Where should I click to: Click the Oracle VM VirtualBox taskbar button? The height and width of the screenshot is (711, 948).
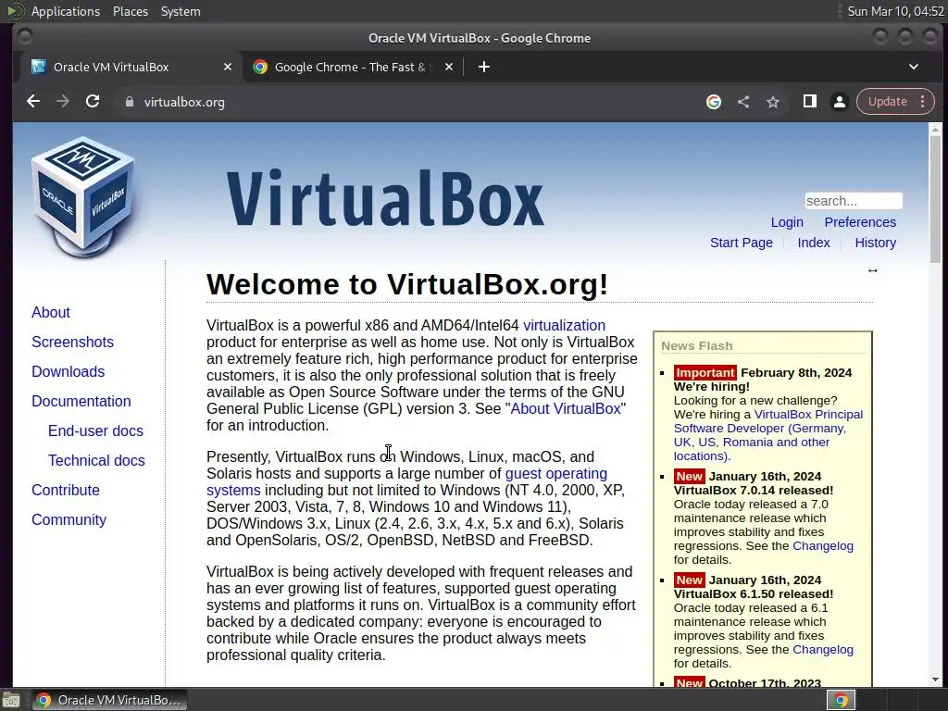pyautogui.click(x=109, y=700)
